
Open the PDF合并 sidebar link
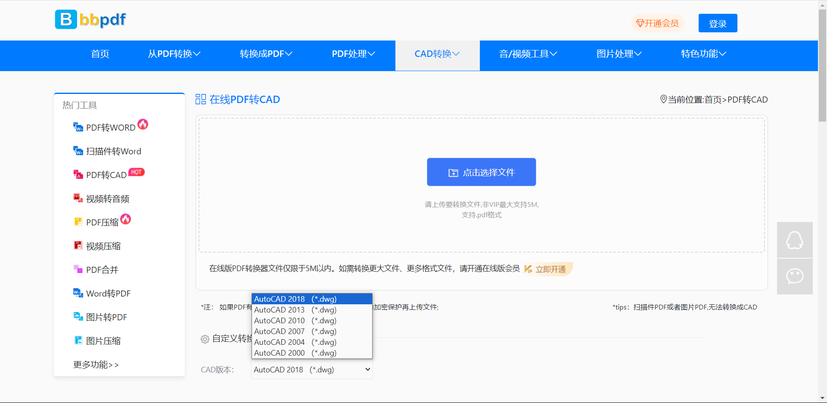click(x=102, y=270)
